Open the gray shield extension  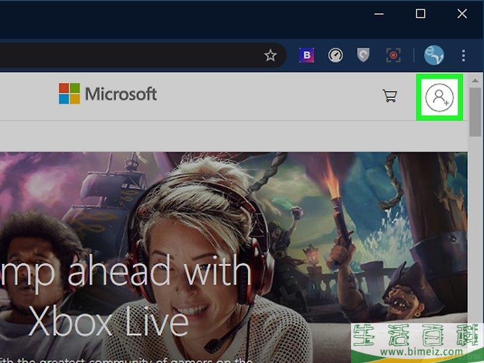(x=363, y=55)
